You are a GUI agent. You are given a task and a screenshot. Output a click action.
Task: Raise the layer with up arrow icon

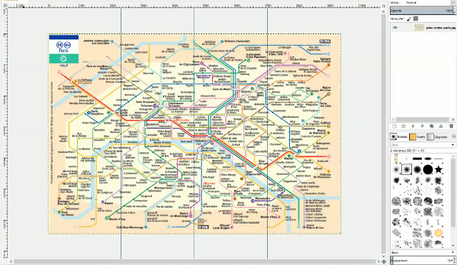click(x=413, y=126)
